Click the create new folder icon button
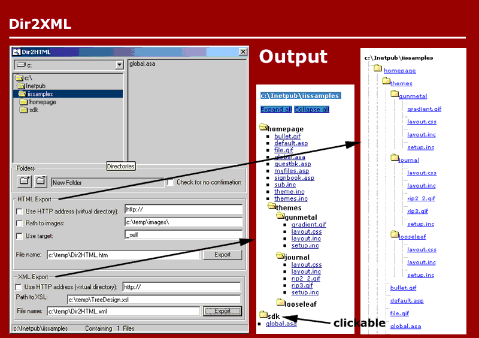The width and height of the screenshot is (479, 338). click(25, 181)
